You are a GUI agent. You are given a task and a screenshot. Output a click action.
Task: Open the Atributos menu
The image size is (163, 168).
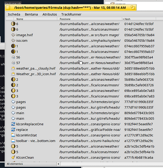click(x=50, y=14)
